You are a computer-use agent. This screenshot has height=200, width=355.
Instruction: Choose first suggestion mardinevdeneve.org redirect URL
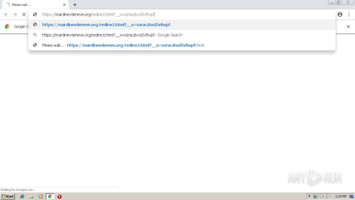(182, 25)
